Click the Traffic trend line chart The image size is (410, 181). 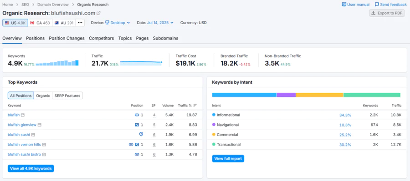141,63
